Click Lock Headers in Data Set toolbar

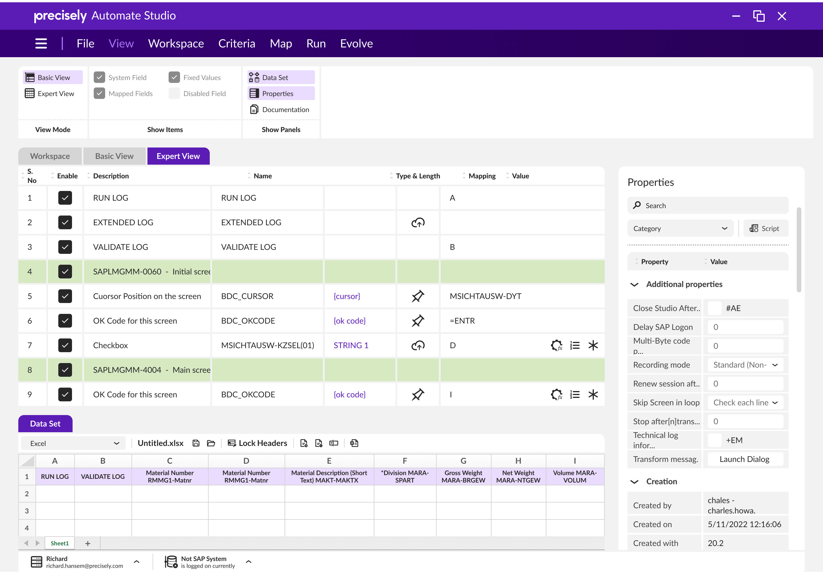pyautogui.click(x=257, y=443)
